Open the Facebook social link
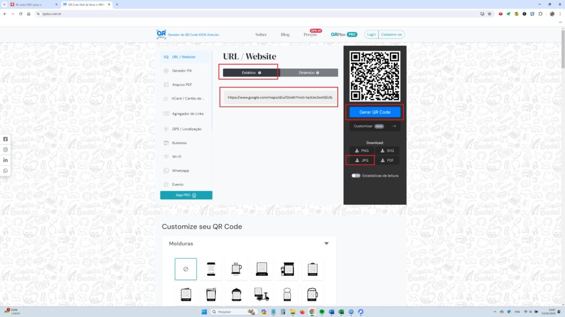Viewport: 565px width, 317px height. (x=6, y=139)
